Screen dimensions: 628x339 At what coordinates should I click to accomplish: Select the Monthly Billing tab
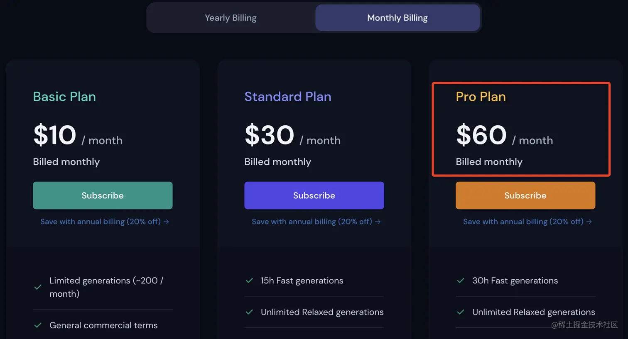pyautogui.click(x=397, y=18)
